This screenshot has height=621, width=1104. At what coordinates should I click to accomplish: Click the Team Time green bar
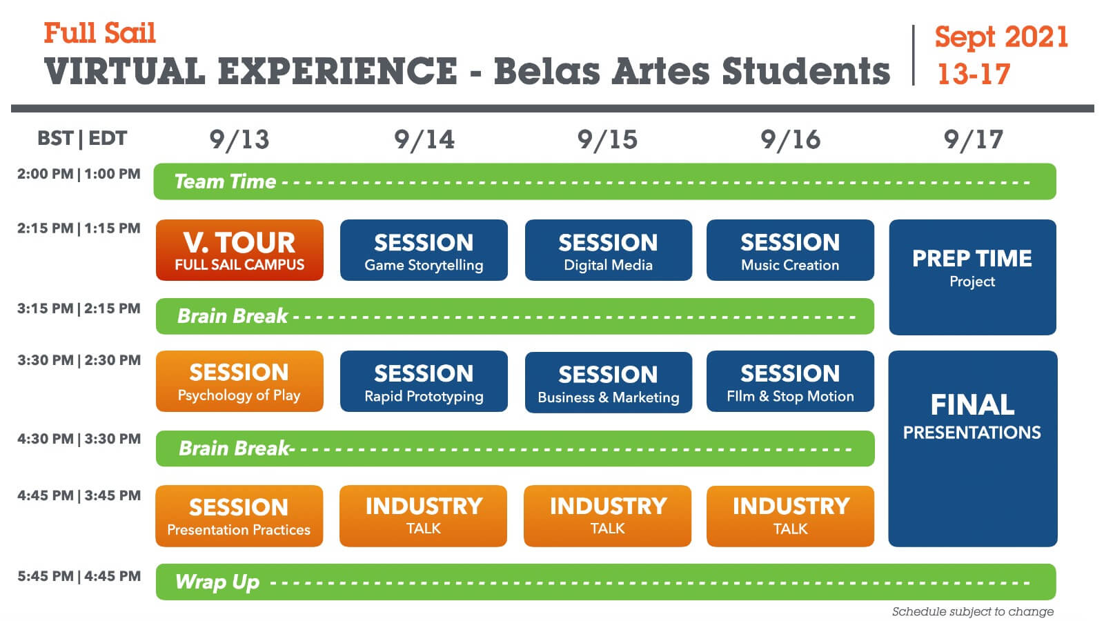click(x=604, y=181)
